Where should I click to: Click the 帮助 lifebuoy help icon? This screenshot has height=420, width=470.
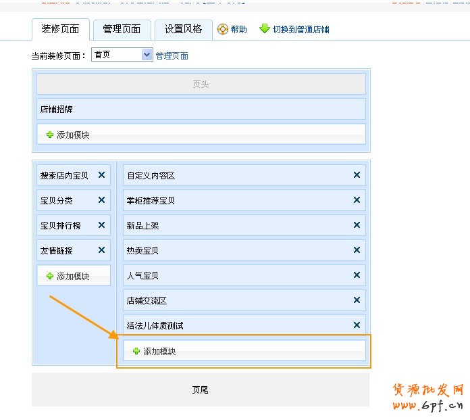point(223,29)
